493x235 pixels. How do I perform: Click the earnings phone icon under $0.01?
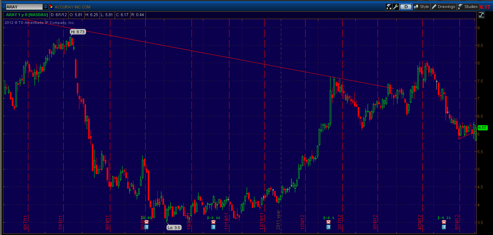[146, 222]
